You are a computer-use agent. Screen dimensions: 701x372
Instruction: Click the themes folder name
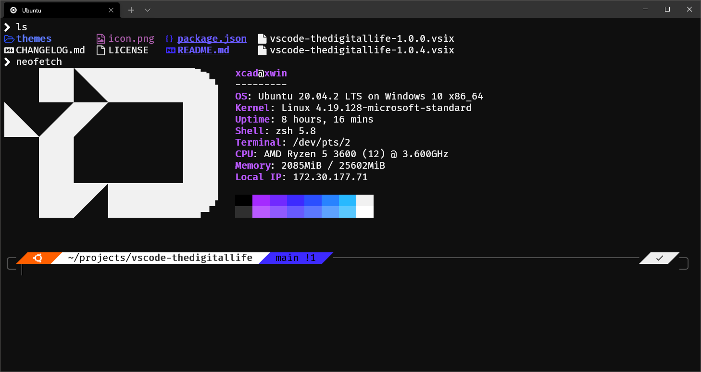click(x=34, y=38)
